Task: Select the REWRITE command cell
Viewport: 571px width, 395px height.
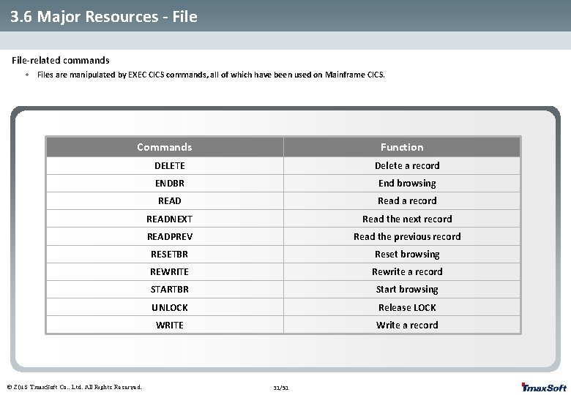Action: tap(165, 271)
